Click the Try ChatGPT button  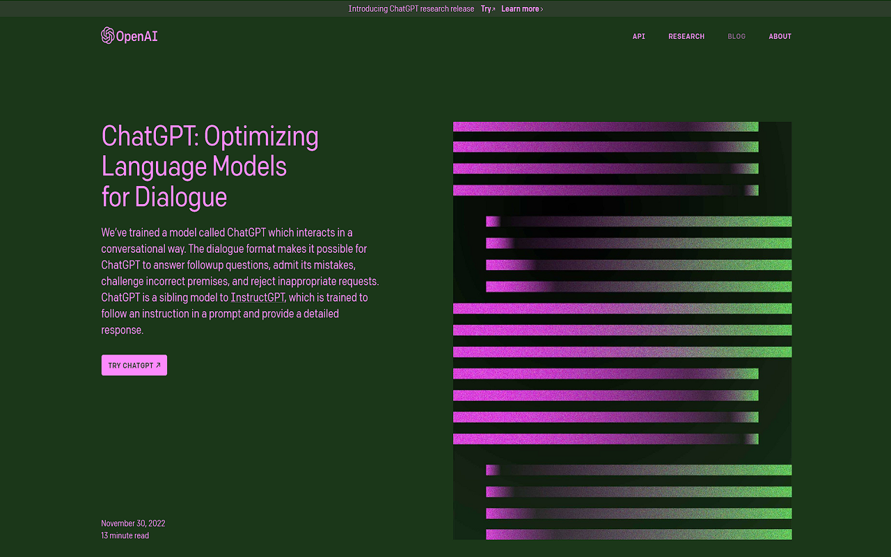pyautogui.click(x=134, y=366)
